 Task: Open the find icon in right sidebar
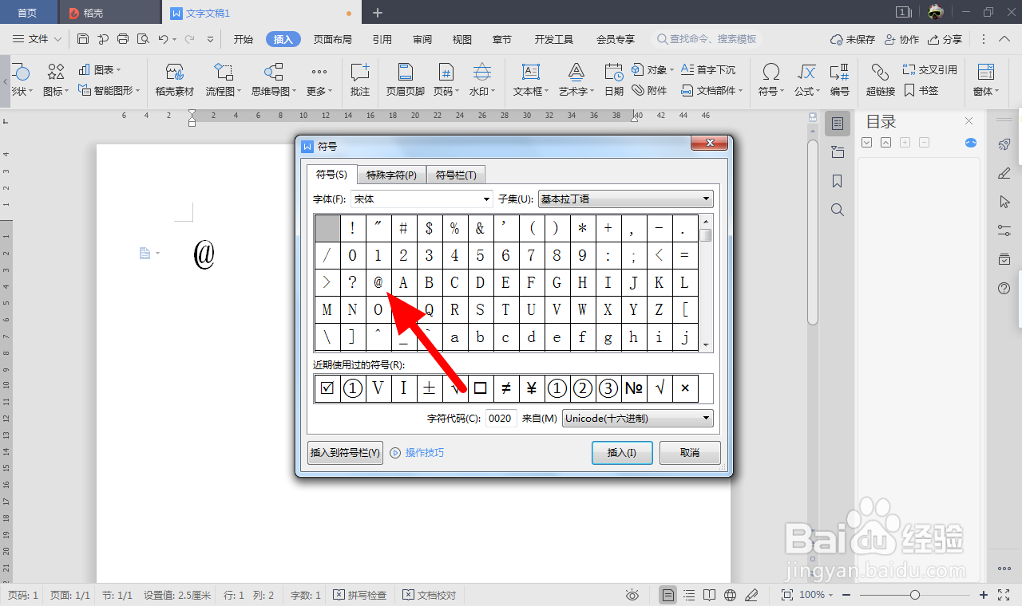(838, 210)
